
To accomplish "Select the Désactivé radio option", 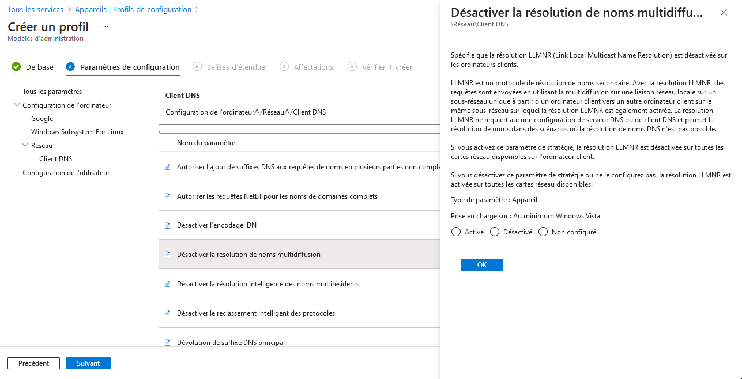I will tap(495, 232).
